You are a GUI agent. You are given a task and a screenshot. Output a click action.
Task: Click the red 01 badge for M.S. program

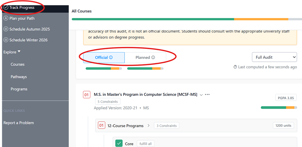[x=86, y=95]
